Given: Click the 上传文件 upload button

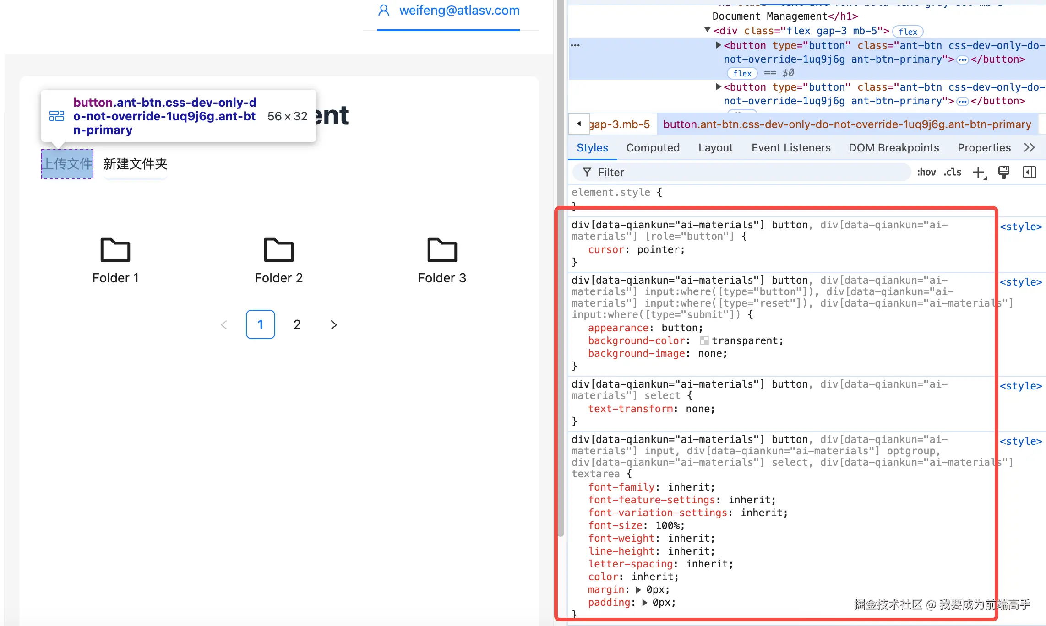Looking at the screenshot, I should tap(67, 164).
